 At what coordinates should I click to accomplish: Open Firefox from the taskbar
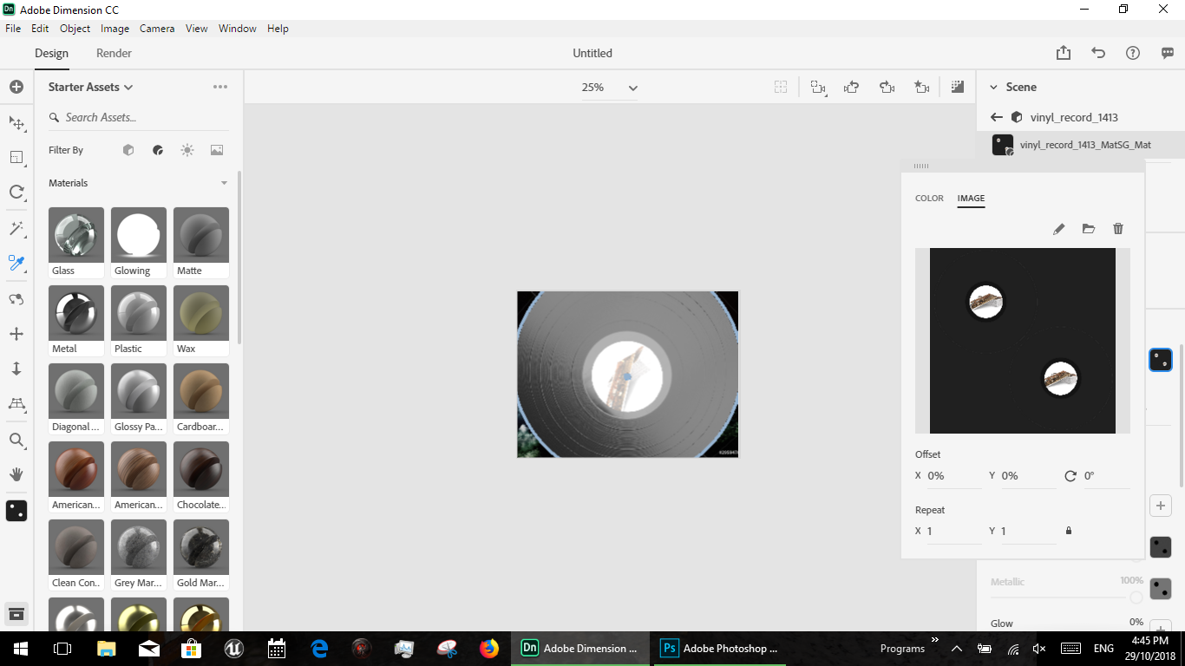[489, 648]
